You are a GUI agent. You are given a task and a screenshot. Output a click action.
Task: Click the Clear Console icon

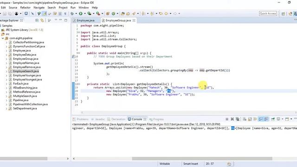245,119
